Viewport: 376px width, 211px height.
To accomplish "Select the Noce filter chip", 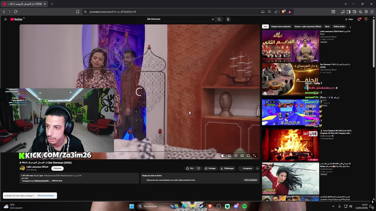I will [x=327, y=26].
